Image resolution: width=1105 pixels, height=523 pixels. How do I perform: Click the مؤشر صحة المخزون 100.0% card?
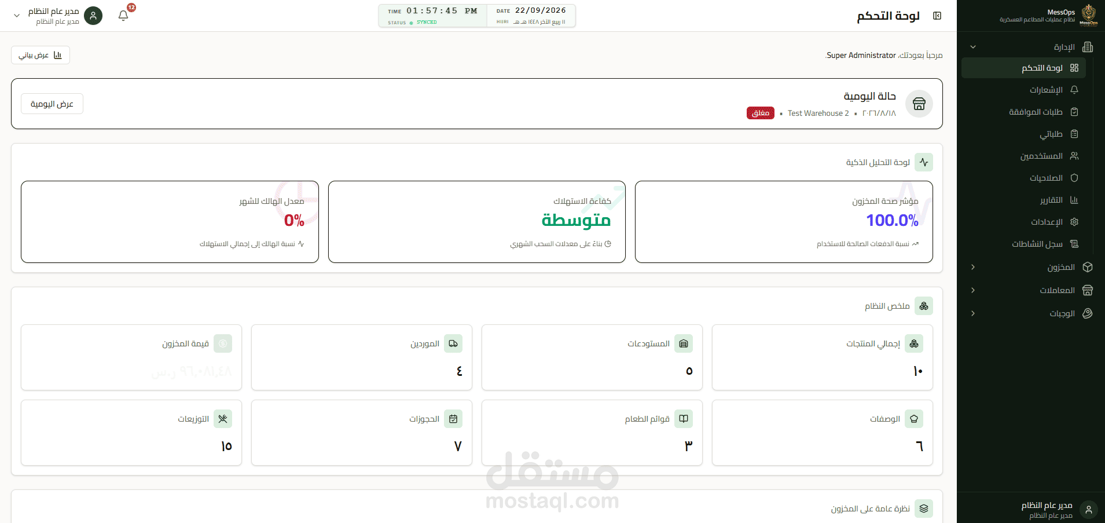coord(784,222)
